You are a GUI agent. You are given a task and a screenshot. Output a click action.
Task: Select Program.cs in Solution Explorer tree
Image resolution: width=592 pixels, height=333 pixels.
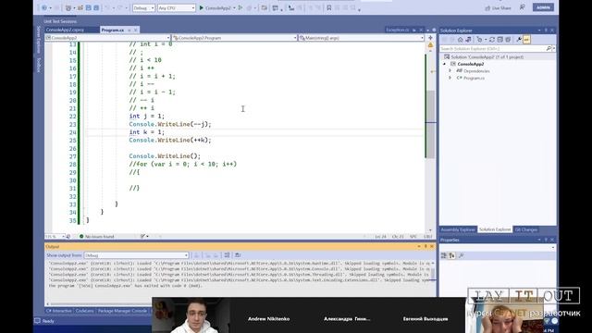(474, 78)
